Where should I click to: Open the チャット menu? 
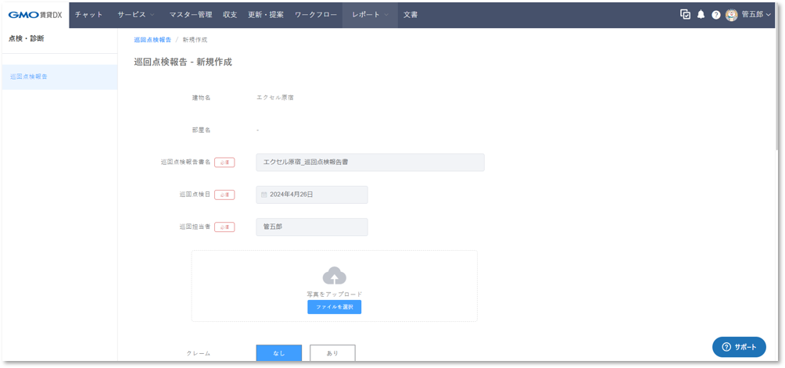(88, 15)
